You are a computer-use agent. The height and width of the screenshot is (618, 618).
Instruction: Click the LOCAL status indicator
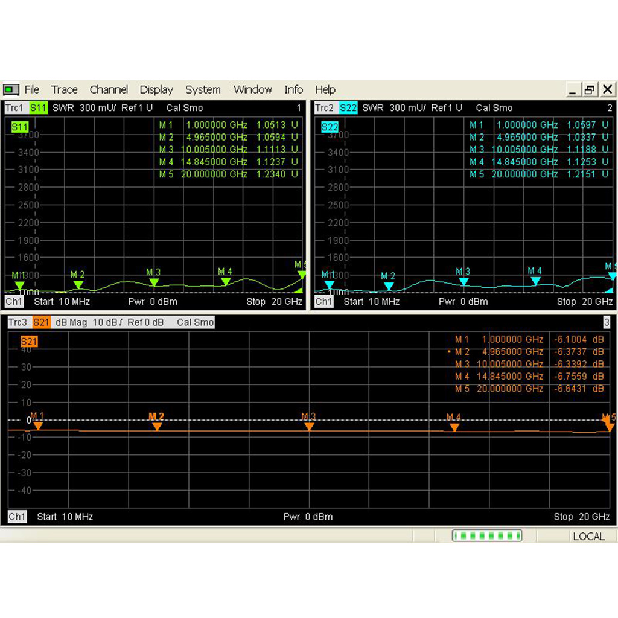(589, 537)
